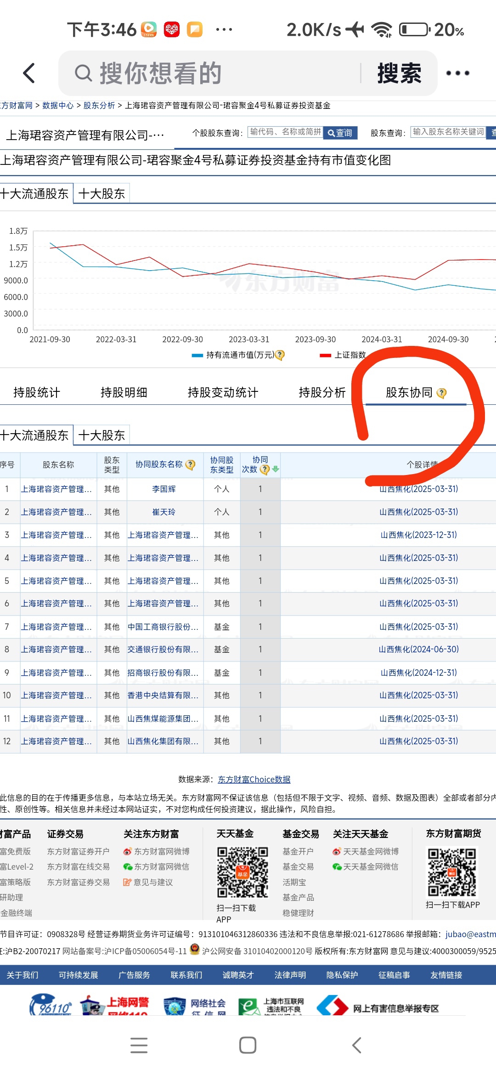Image resolution: width=496 pixels, height=1075 pixels.
Task: Open 隐私保护 footer menu item
Action: pyautogui.click(x=342, y=975)
